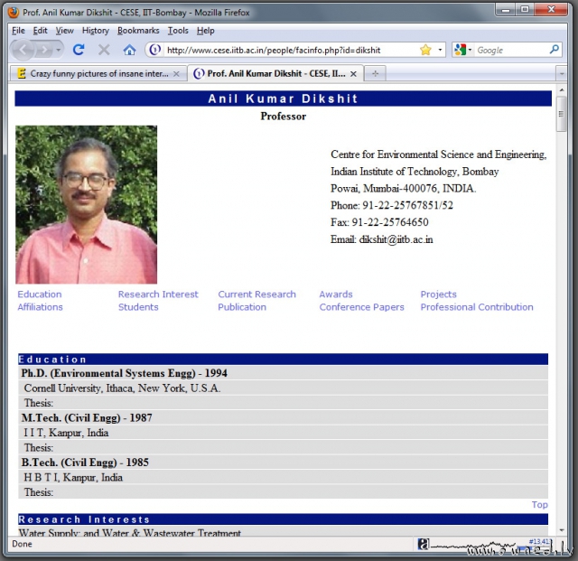Viewport: 578px width, 561px height.
Task: Open the Bookmarks menu
Action: pos(138,31)
